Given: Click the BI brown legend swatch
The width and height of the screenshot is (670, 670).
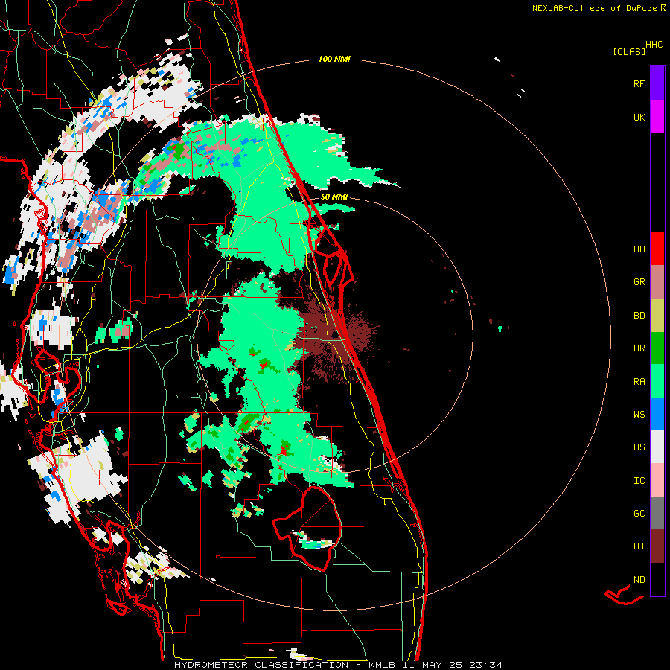Looking at the screenshot, I should [x=657, y=546].
